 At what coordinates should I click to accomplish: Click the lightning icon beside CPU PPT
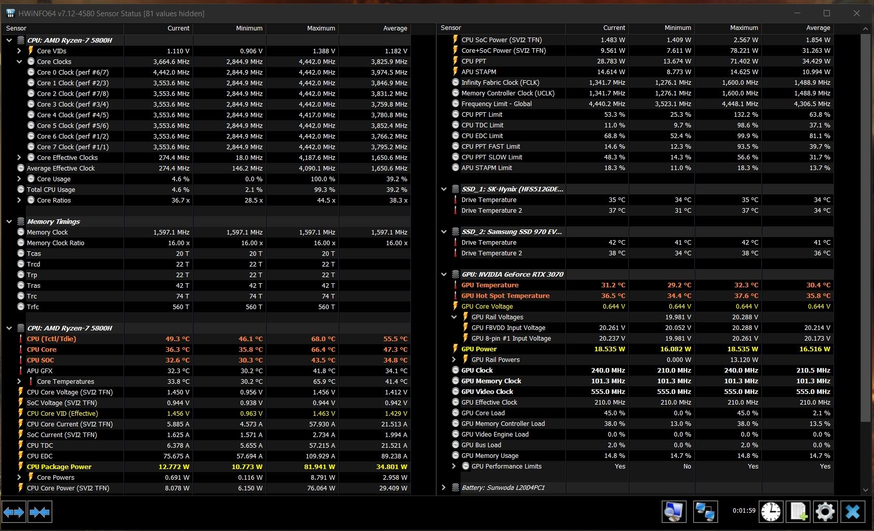tap(456, 61)
